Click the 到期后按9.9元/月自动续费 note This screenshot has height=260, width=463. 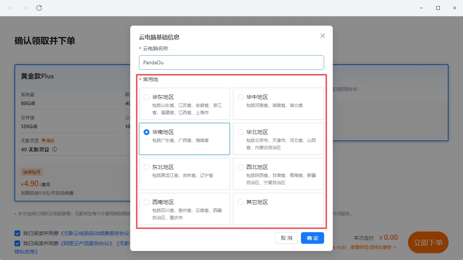47,193
